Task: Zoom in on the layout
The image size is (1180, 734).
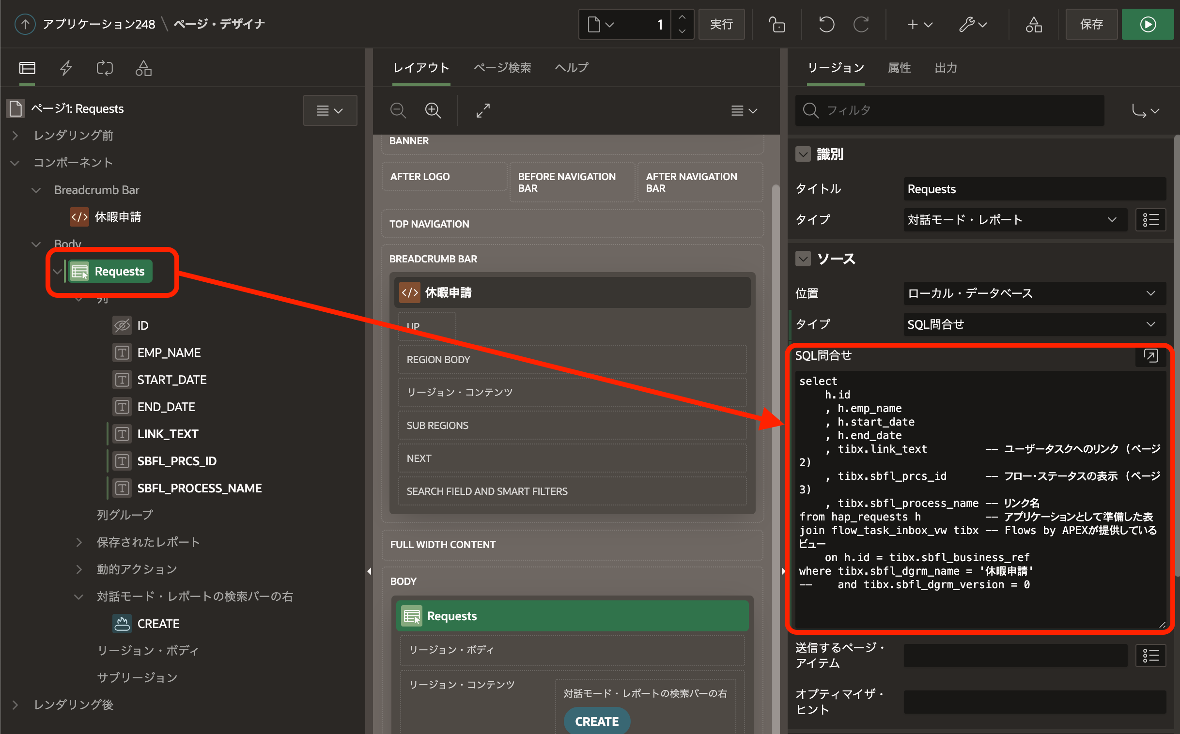Action: 433,111
